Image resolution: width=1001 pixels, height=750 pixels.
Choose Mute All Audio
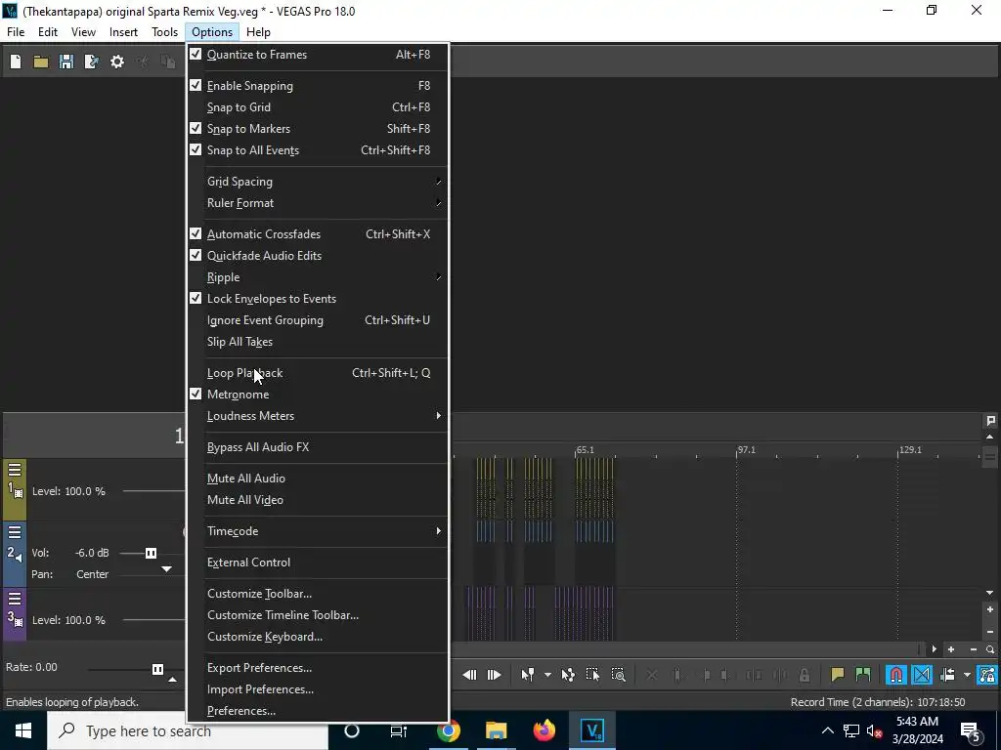point(319,479)
